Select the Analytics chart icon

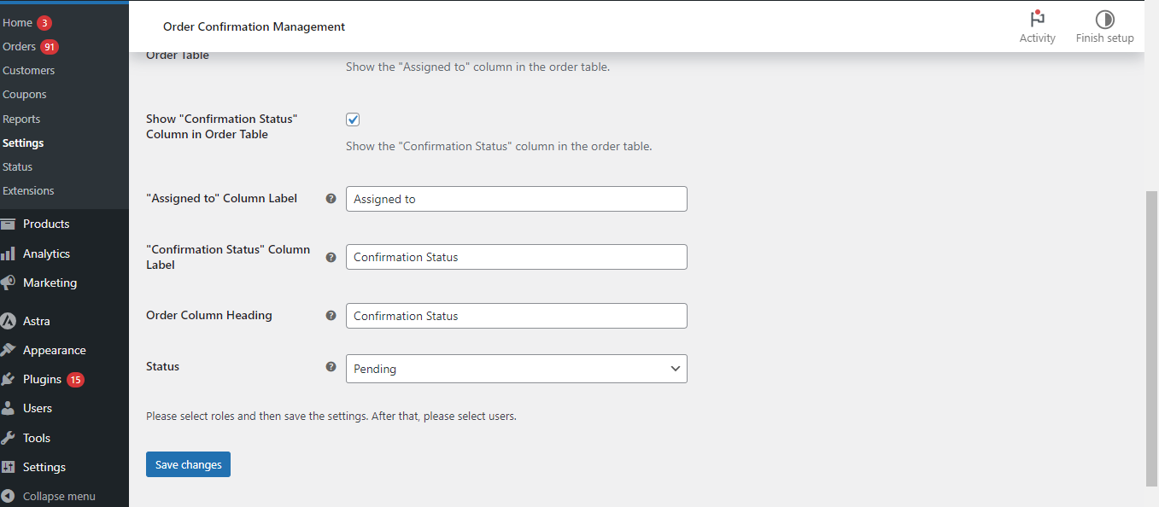click(14, 253)
